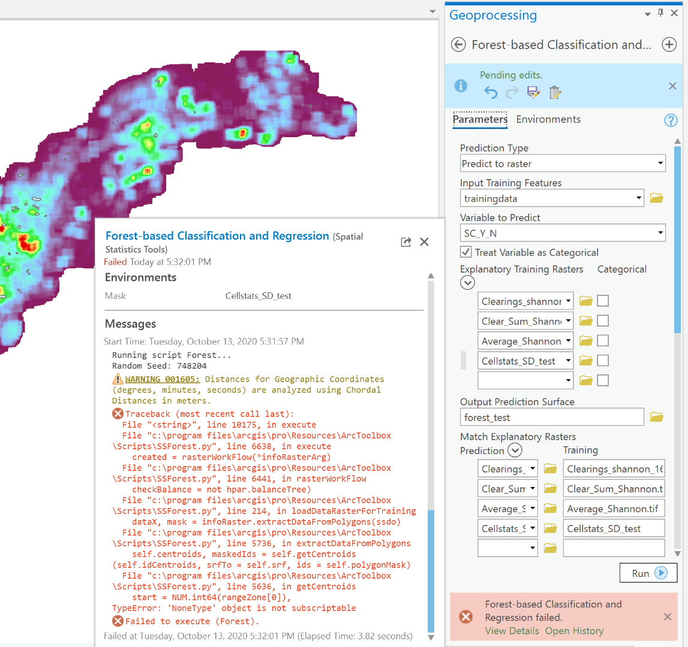Click the error icon in failed banner
The height and width of the screenshot is (647, 688).
point(466,617)
